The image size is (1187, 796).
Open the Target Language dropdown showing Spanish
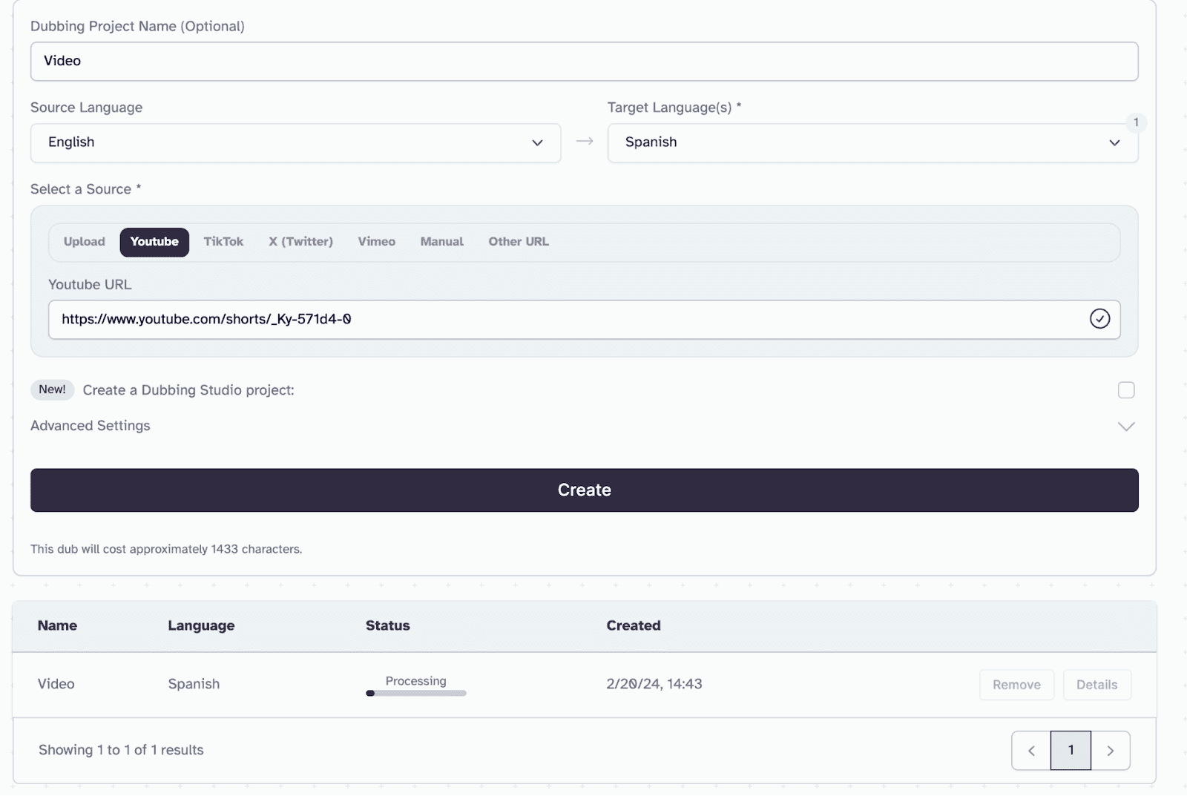872,142
